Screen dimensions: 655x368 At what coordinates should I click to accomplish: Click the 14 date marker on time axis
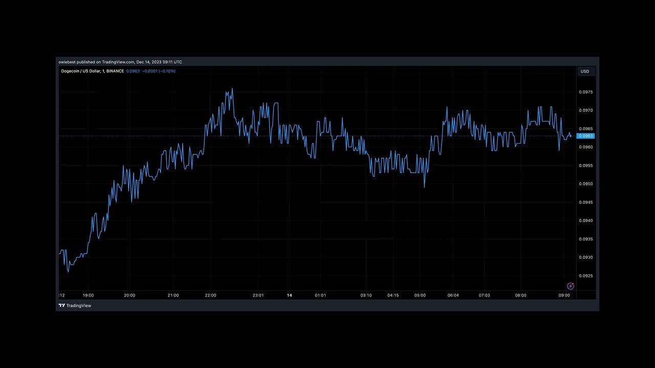coord(290,295)
